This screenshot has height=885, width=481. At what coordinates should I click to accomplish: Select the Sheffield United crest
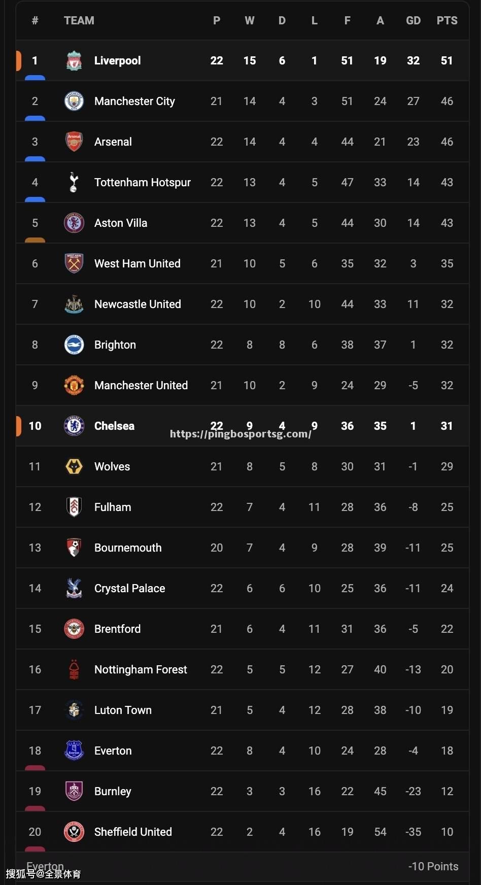point(74,832)
